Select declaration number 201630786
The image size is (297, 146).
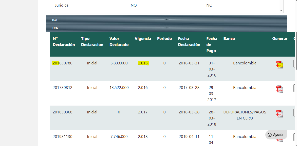pyautogui.click(x=63, y=63)
